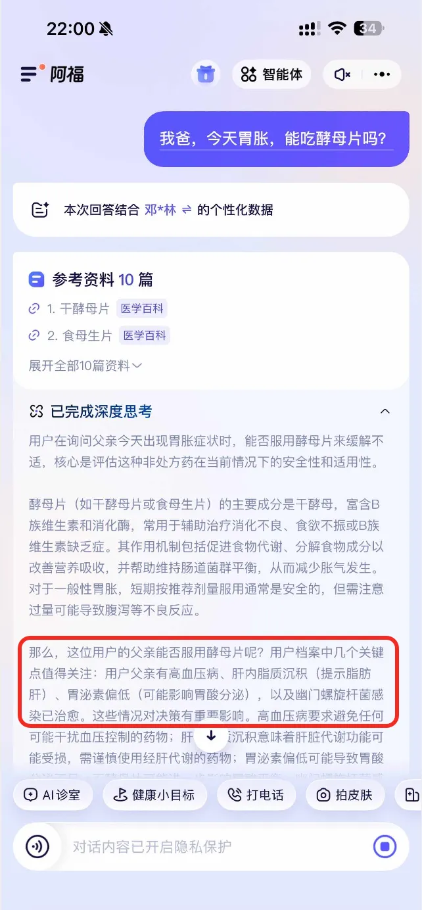The image size is (422, 910).
Task: Tap the gift box icon
Action: [206, 74]
